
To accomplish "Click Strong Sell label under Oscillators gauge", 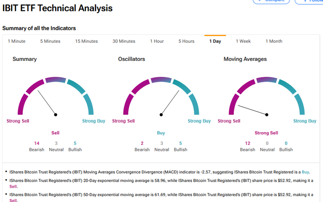I will tap(123, 121).
